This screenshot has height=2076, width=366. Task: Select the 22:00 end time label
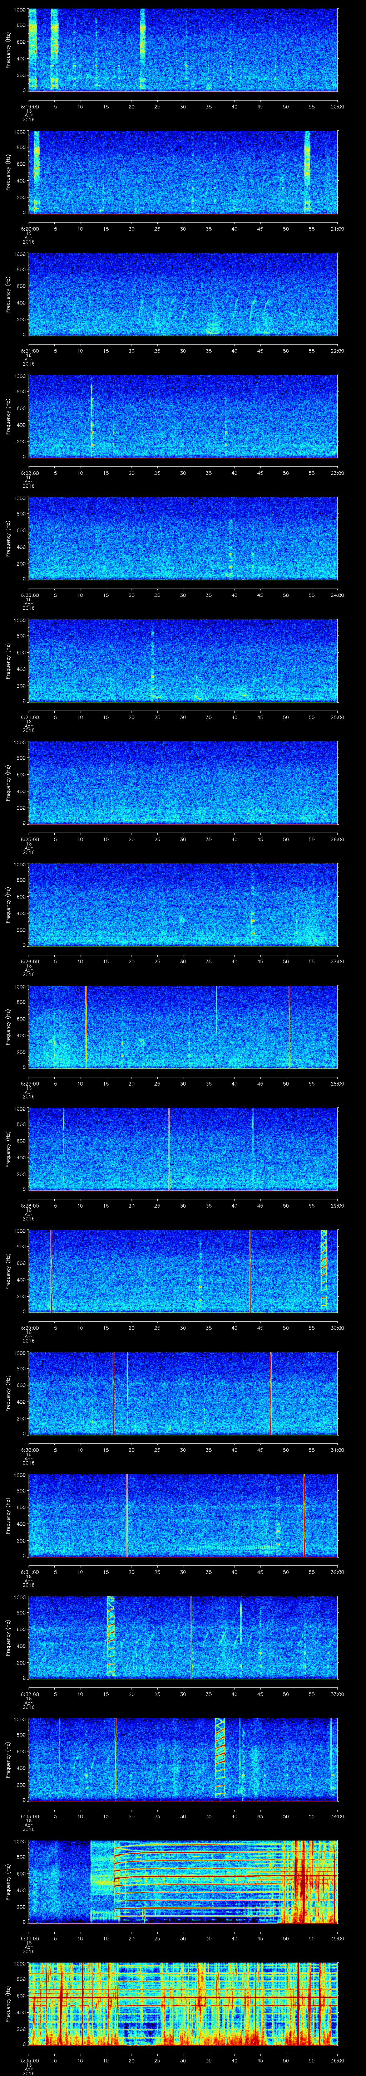(337, 351)
